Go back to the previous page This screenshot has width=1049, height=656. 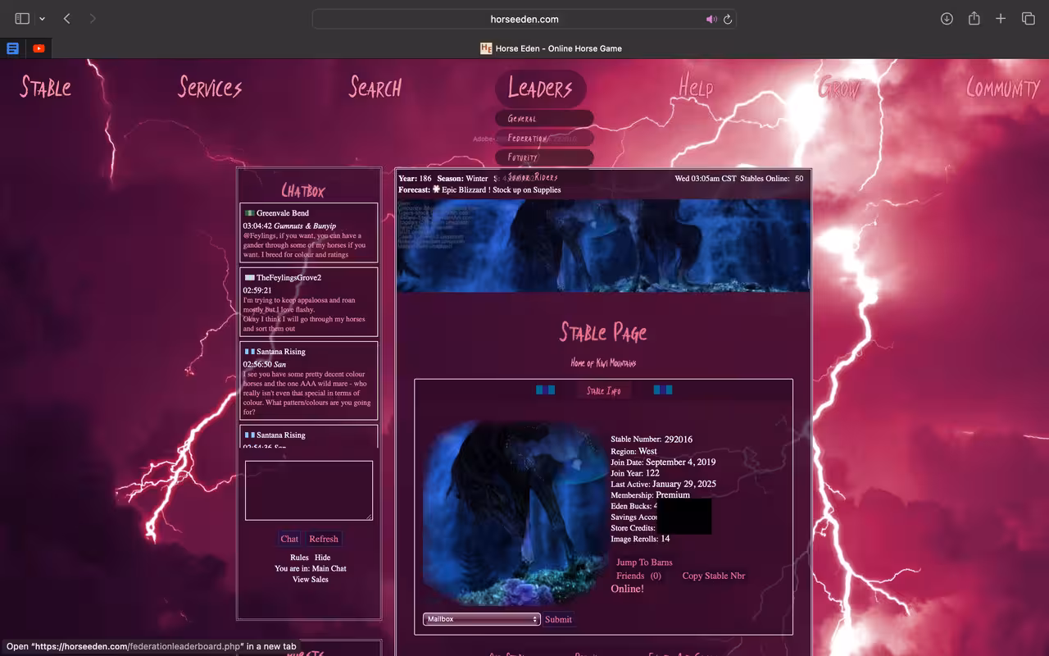[67, 19]
